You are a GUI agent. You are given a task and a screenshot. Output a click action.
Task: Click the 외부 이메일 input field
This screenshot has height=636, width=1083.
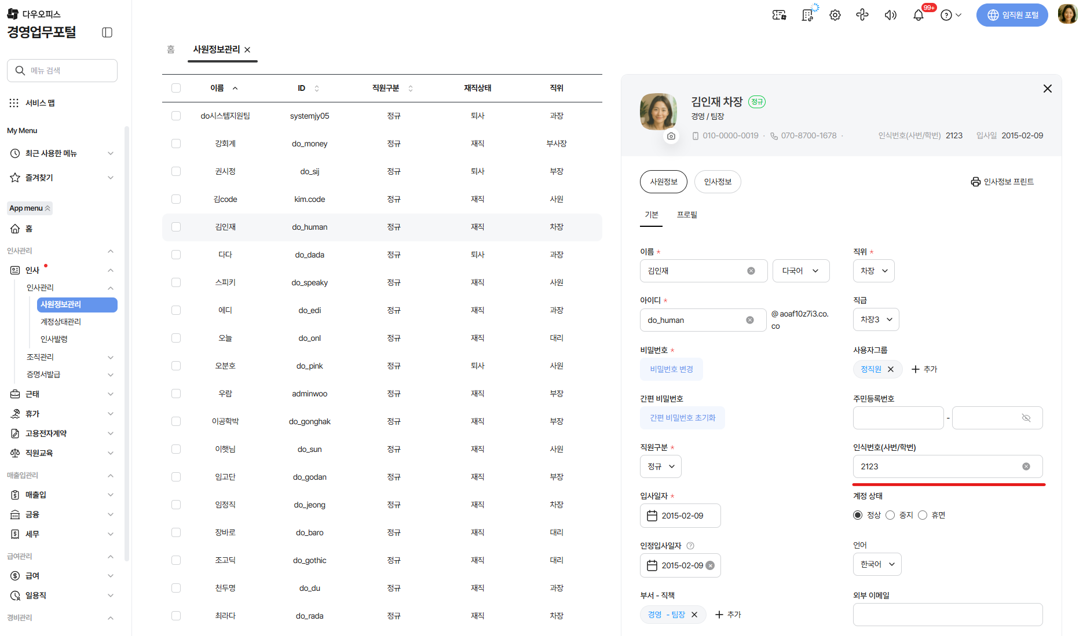click(x=947, y=615)
